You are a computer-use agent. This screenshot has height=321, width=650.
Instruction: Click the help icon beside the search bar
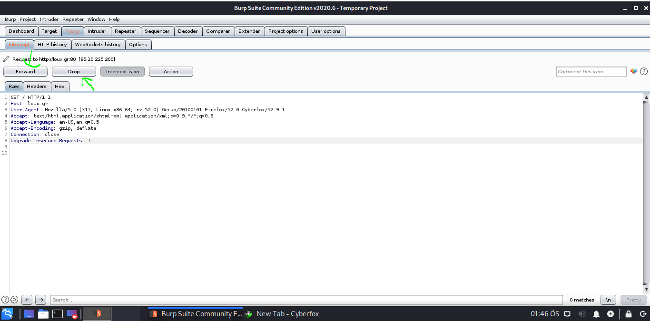click(x=5, y=300)
